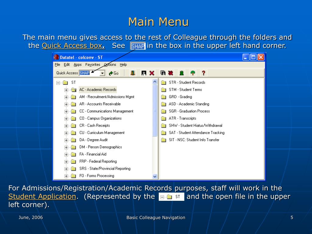Select the ATR - Transcripts text
Image resolution: width=312 pixels, height=234 pixels.
(x=182, y=118)
